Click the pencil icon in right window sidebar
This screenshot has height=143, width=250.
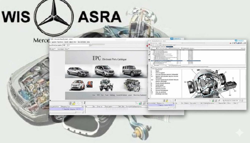[x=149, y=55]
